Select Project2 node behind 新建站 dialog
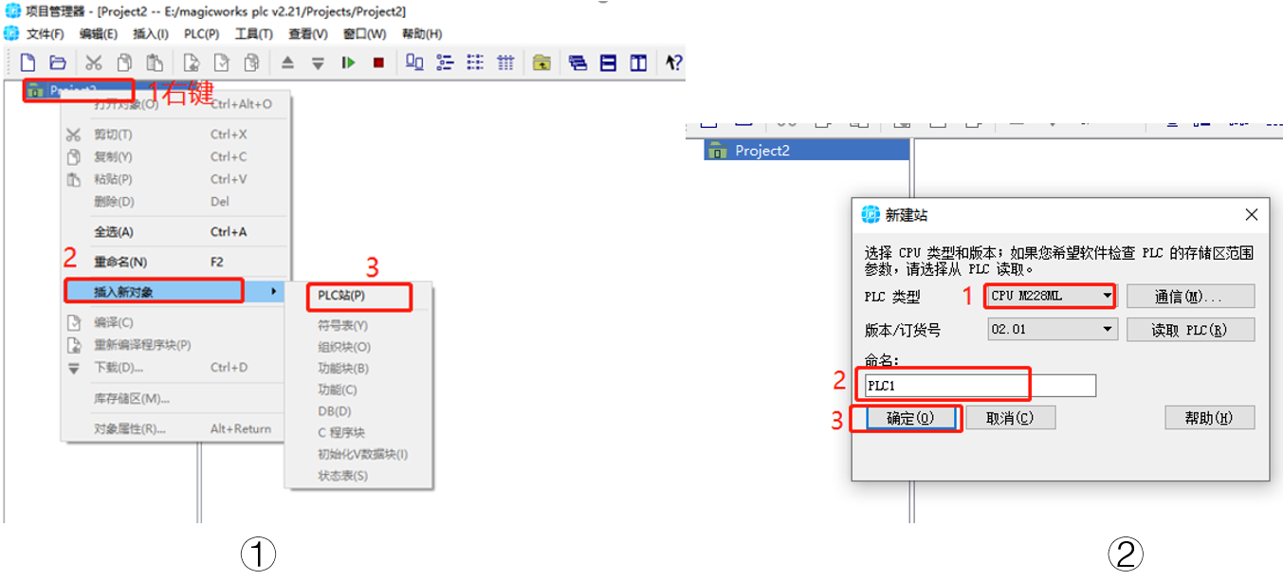 (x=806, y=150)
